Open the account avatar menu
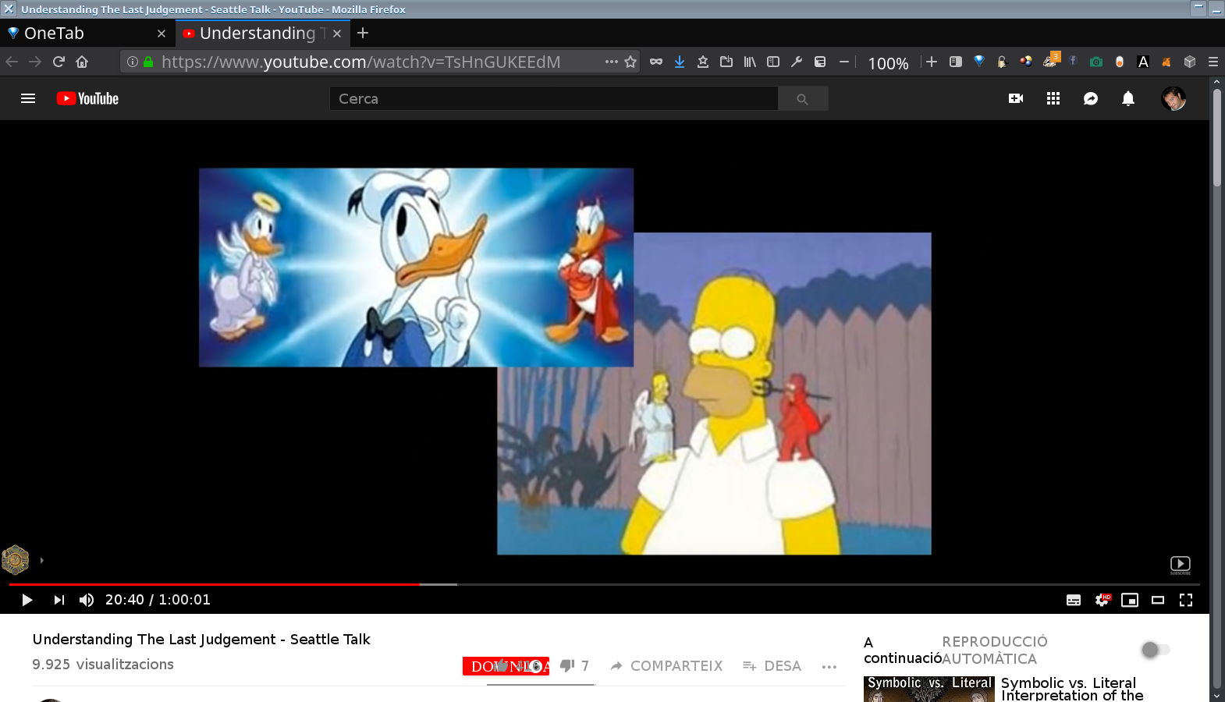This screenshot has height=702, width=1225. pos(1174,98)
